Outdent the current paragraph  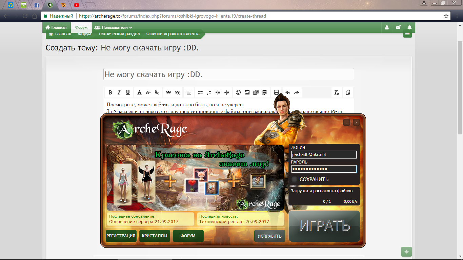(218, 92)
